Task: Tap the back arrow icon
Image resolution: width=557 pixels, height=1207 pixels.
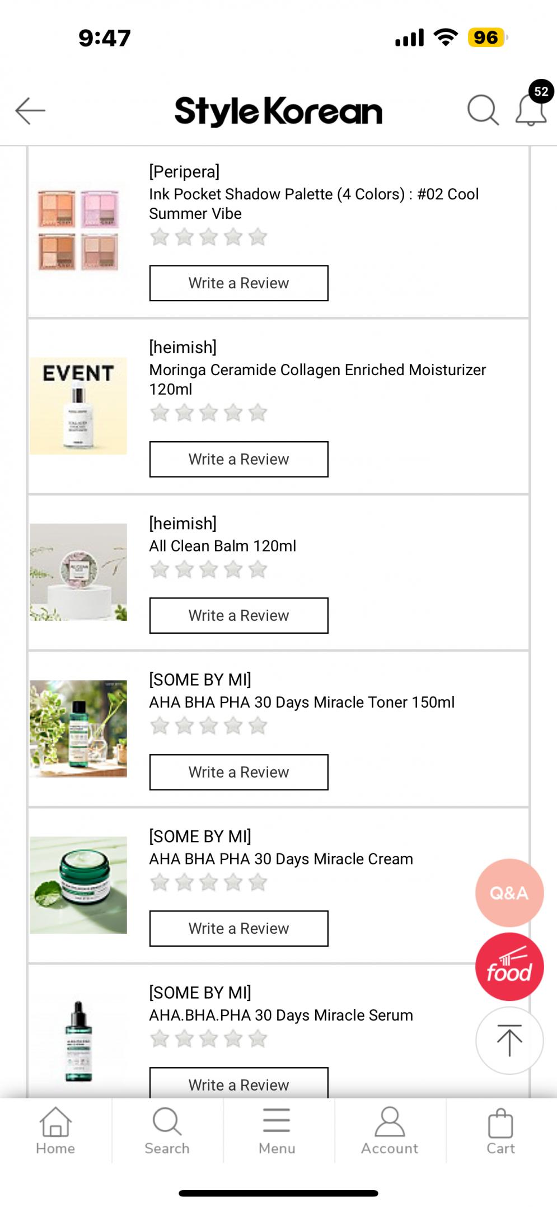Action: click(30, 110)
